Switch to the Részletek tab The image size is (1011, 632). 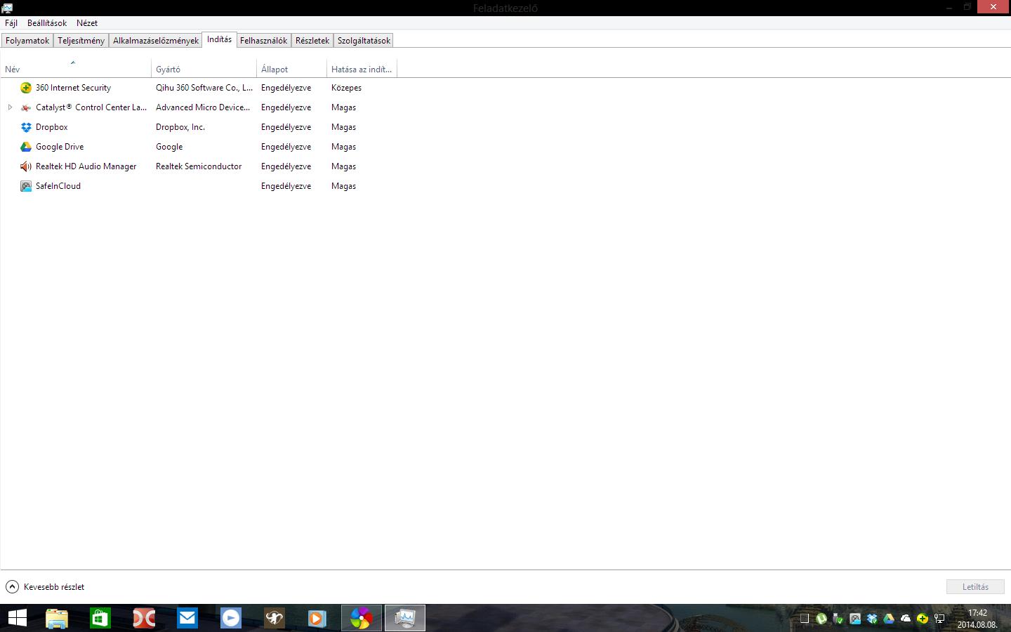[x=312, y=41]
